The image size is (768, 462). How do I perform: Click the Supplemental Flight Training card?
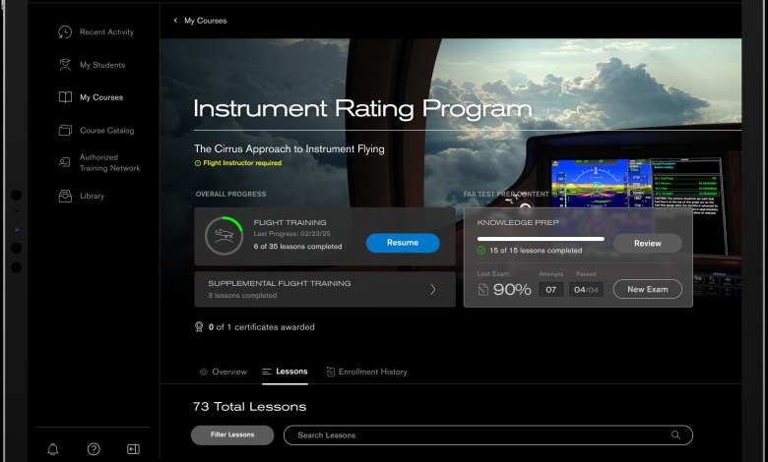coord(325,289)
